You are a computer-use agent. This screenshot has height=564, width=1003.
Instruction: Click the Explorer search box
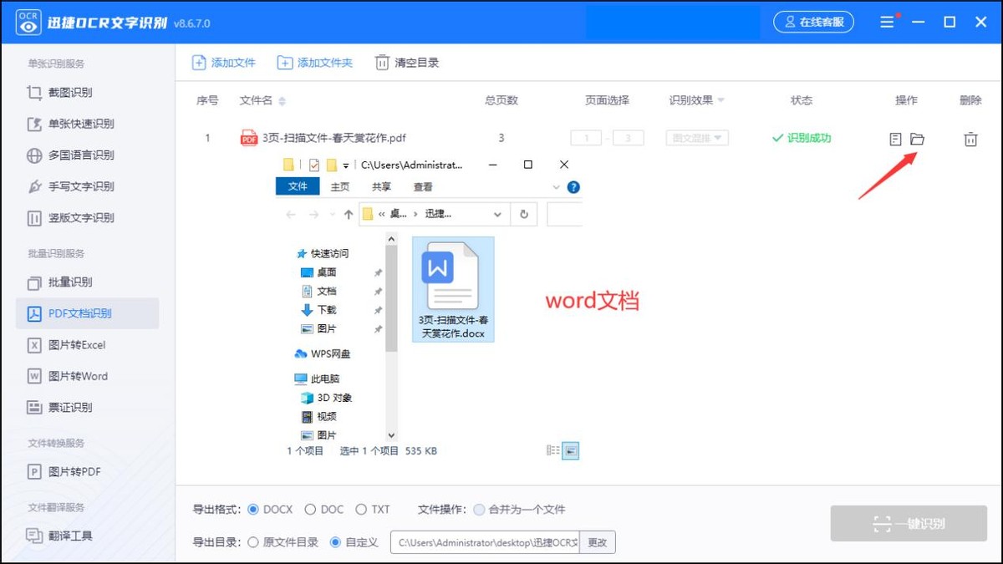point(565,215)
